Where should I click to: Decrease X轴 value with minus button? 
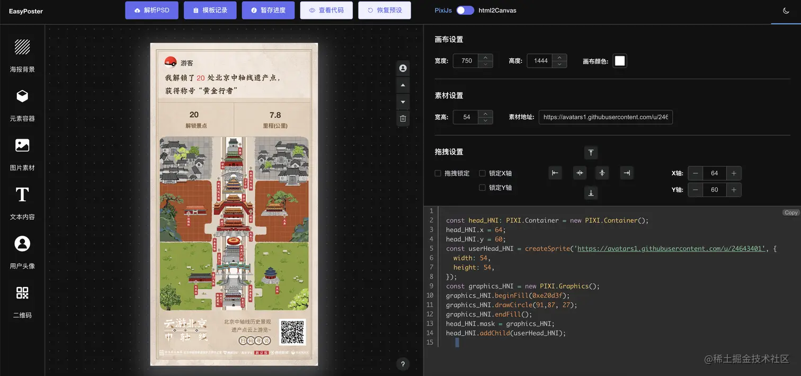696,173
